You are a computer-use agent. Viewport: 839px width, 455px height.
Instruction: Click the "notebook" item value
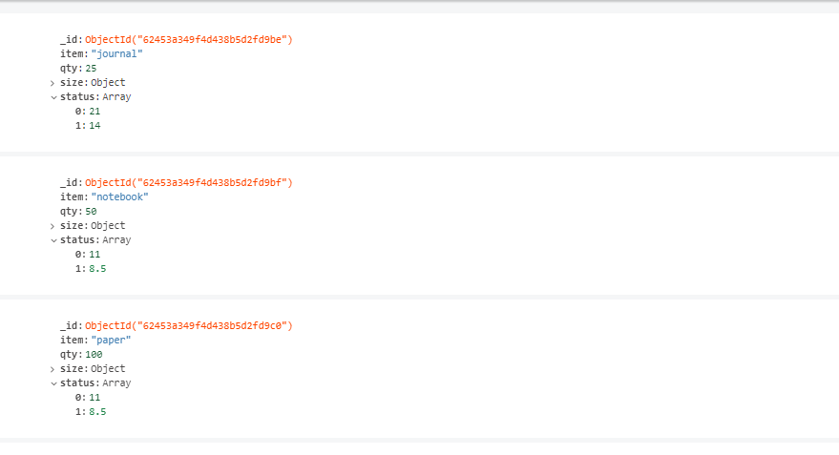pos(120,197)
